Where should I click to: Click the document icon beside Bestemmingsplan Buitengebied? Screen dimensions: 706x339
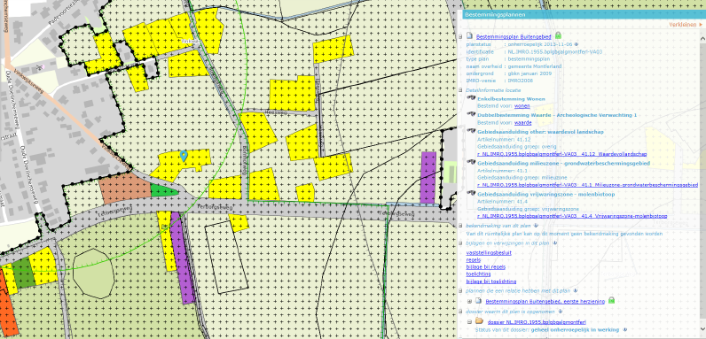point(470,36)
